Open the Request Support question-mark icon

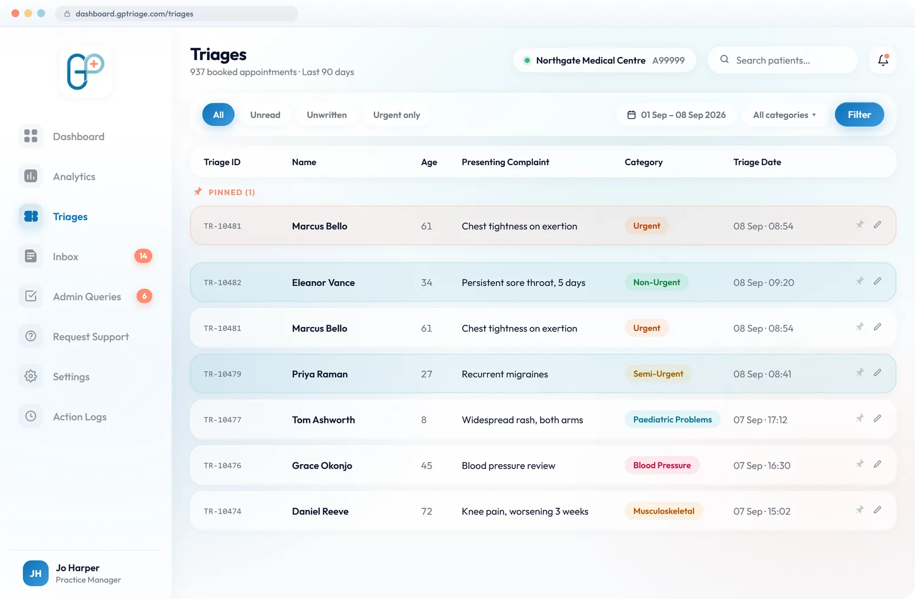31,336
